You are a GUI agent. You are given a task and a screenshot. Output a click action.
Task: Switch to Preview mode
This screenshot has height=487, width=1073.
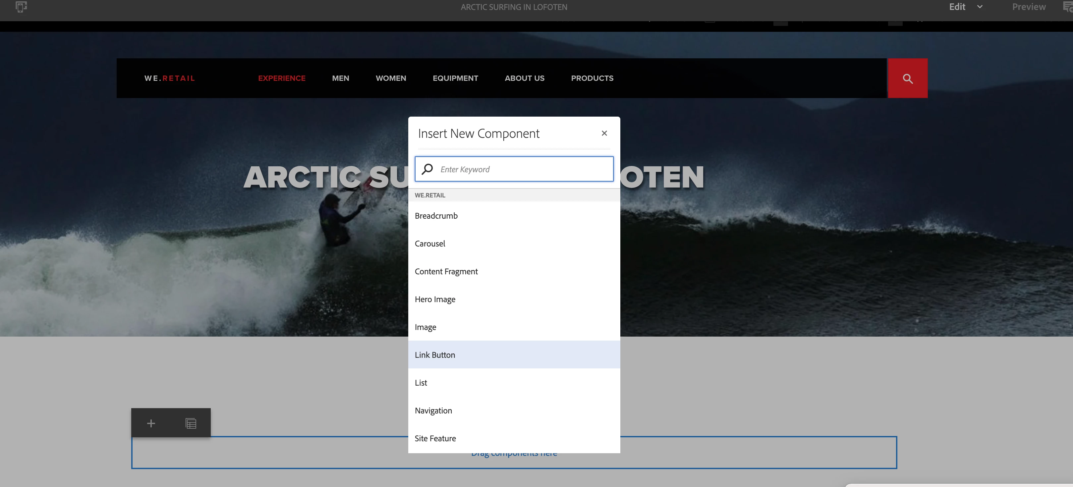click(x=1029, y=7)
